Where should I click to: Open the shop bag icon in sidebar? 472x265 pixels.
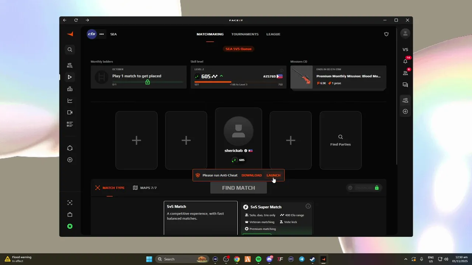click(70, 215)
